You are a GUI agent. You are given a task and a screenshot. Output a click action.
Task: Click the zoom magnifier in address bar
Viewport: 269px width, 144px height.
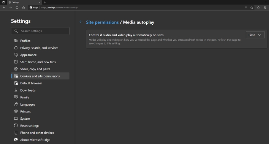(x=246, y=8)
